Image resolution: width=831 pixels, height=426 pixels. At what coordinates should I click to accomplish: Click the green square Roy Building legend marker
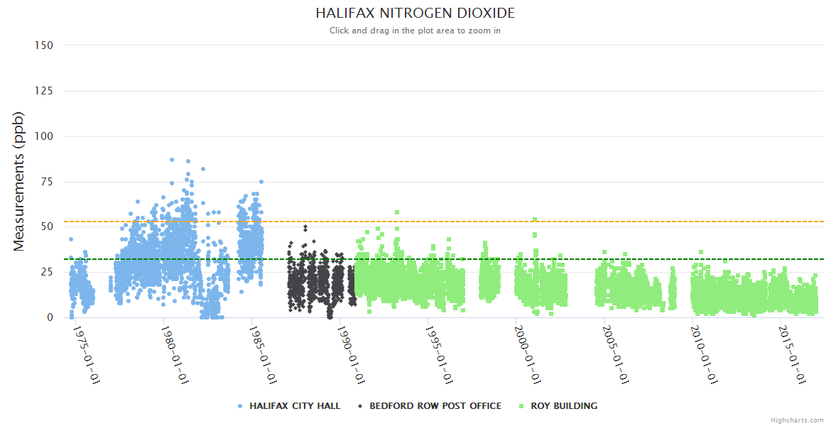click(522, 406)
